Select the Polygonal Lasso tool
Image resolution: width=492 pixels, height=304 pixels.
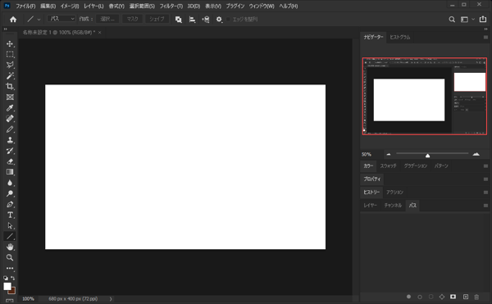click(x=10, y=65)
